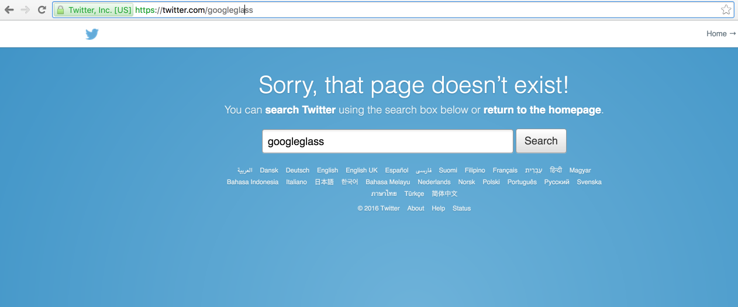Image resolution: width=738 pixels, height=307 pixels.
Task: Click the Search button
Action: (541, 141)
